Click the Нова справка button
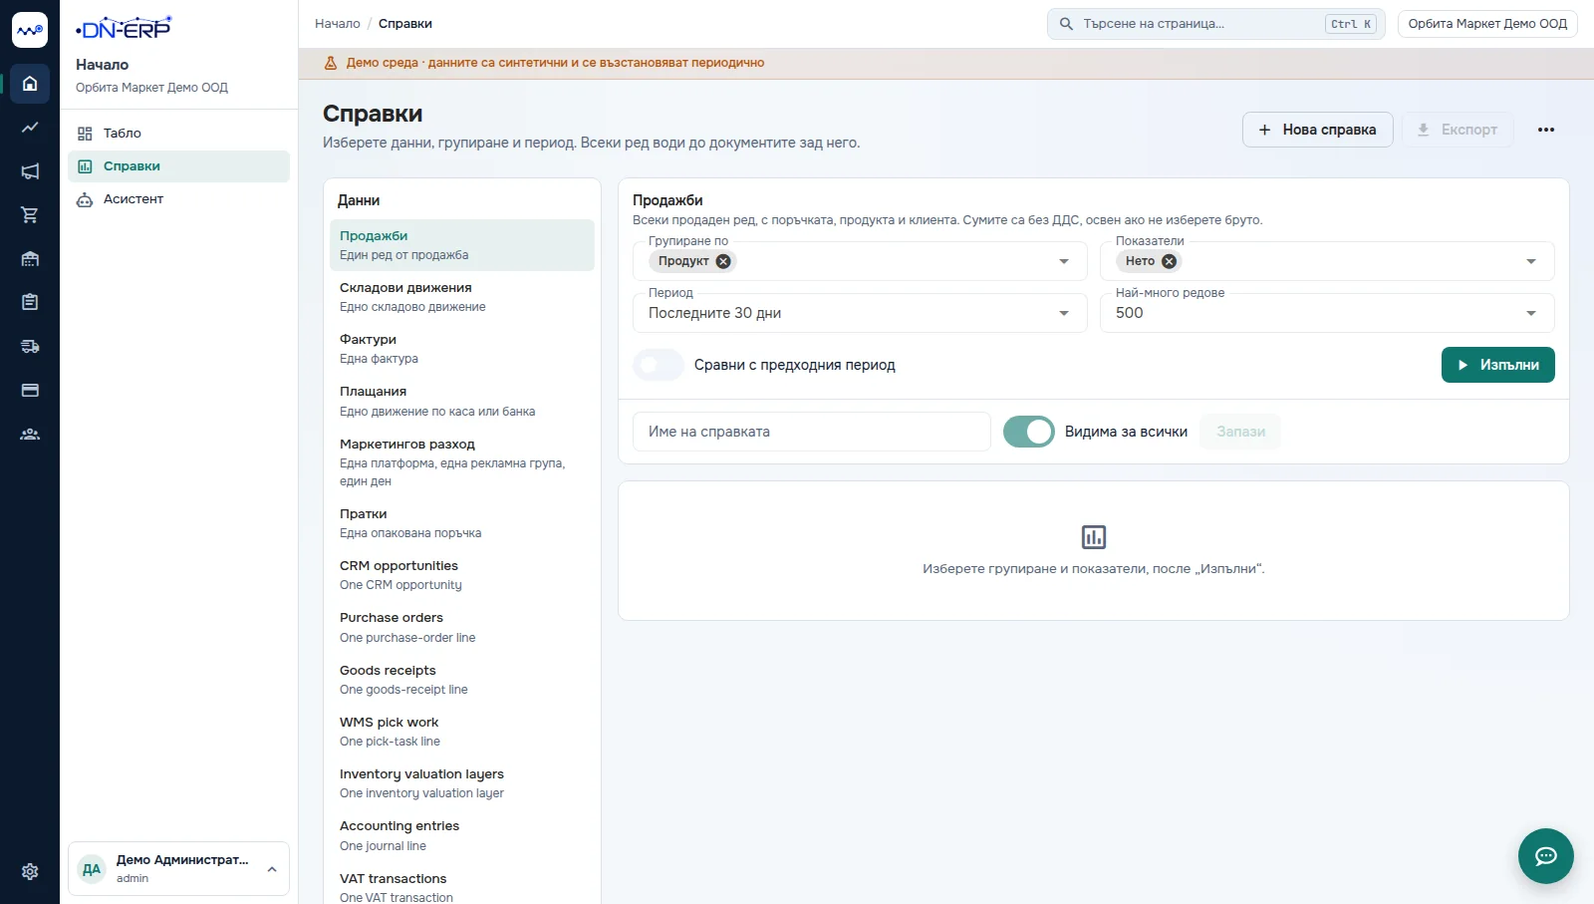The width and height of the screenshot is (1594, 904). [x=1317, y=130]
